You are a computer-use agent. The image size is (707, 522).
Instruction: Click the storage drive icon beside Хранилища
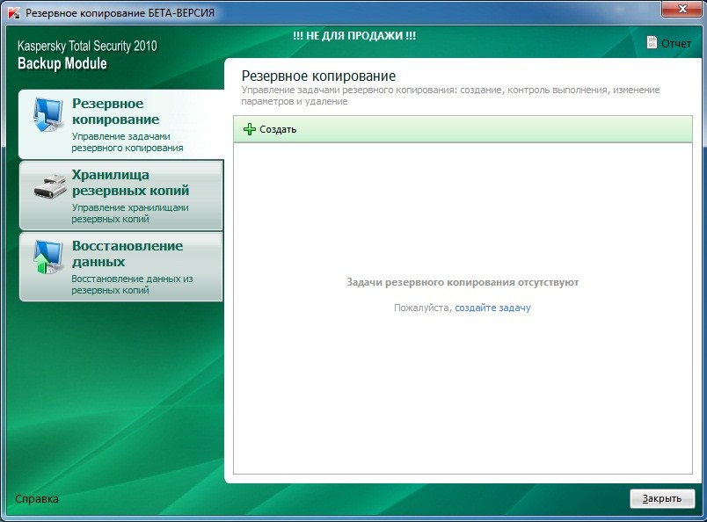coord(50,185)
